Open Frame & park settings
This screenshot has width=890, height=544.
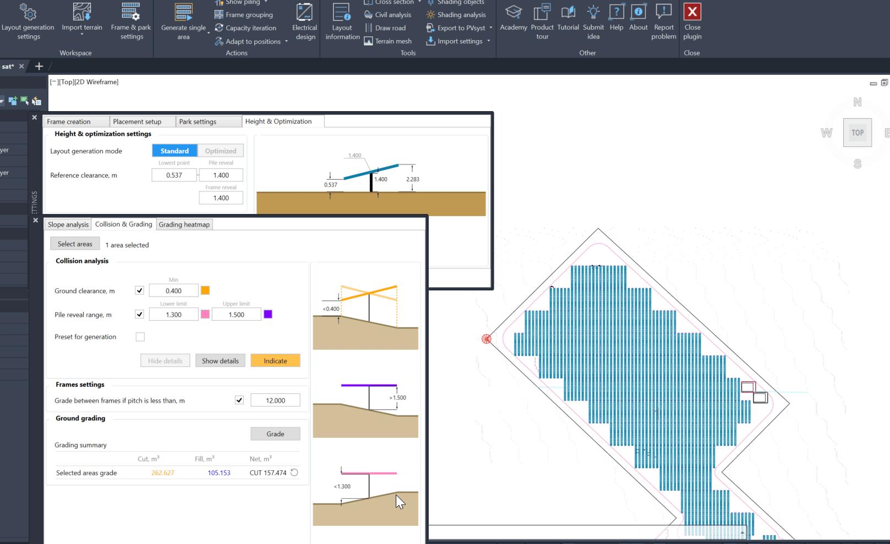[131, 21]
